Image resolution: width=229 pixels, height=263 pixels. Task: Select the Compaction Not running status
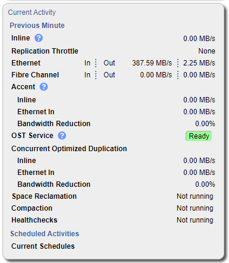pyautogui.click(x=195, y=208)
